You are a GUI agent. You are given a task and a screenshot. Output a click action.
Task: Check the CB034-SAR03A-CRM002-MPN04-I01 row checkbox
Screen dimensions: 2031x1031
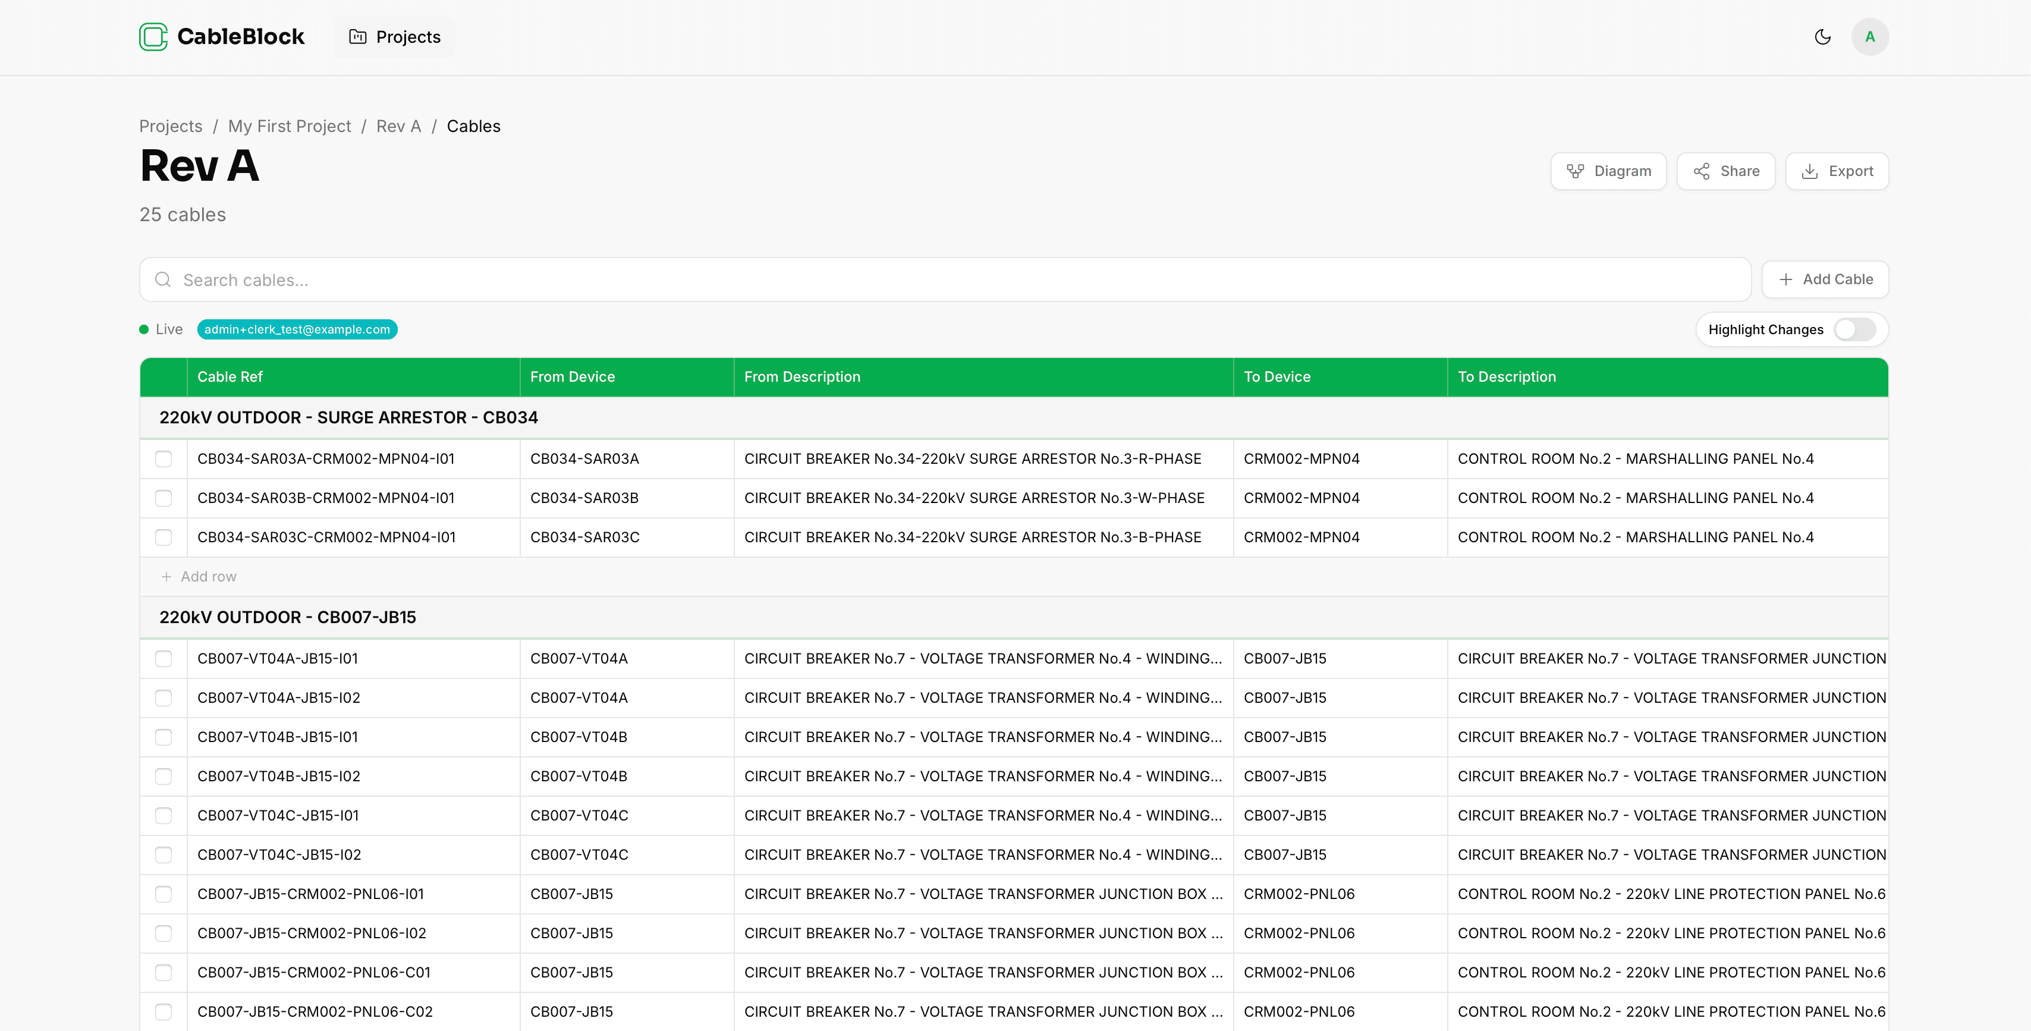[163, 458]
